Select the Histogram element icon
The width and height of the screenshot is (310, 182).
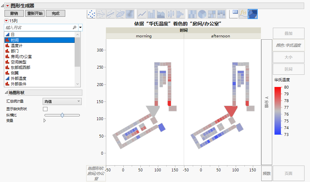(x=180, y=14)
